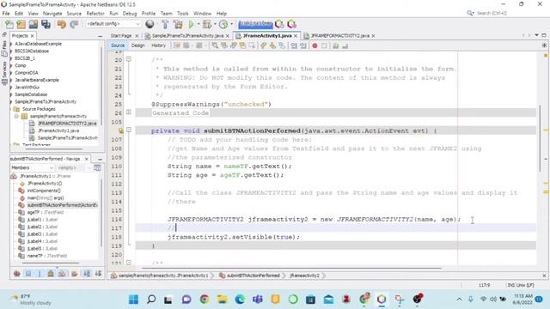Click the field icon beside ageTF
This screenshot has width=550, height=309.
[x=21, y=212]
